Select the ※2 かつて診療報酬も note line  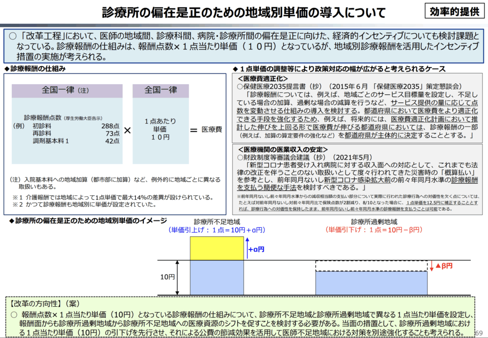tap(84, 205)
